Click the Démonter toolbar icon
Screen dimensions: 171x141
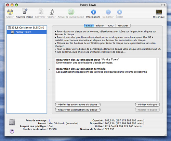[x=108, y=12]
